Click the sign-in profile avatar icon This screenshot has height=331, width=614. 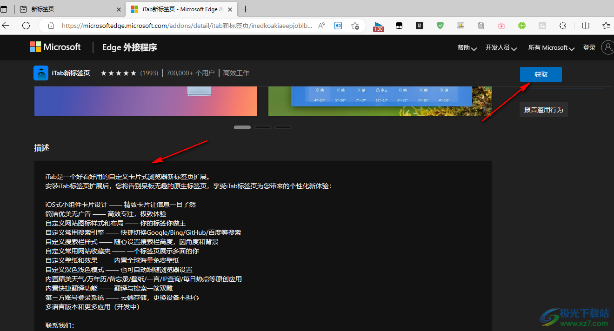[607, 47]
